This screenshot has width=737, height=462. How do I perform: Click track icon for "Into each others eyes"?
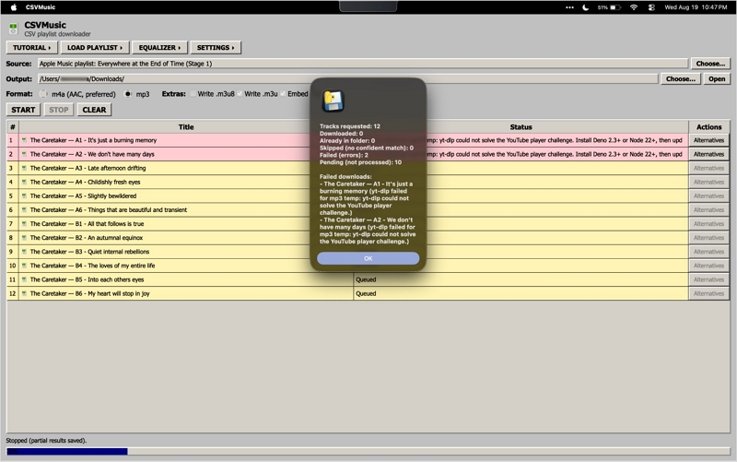point(24,279)
